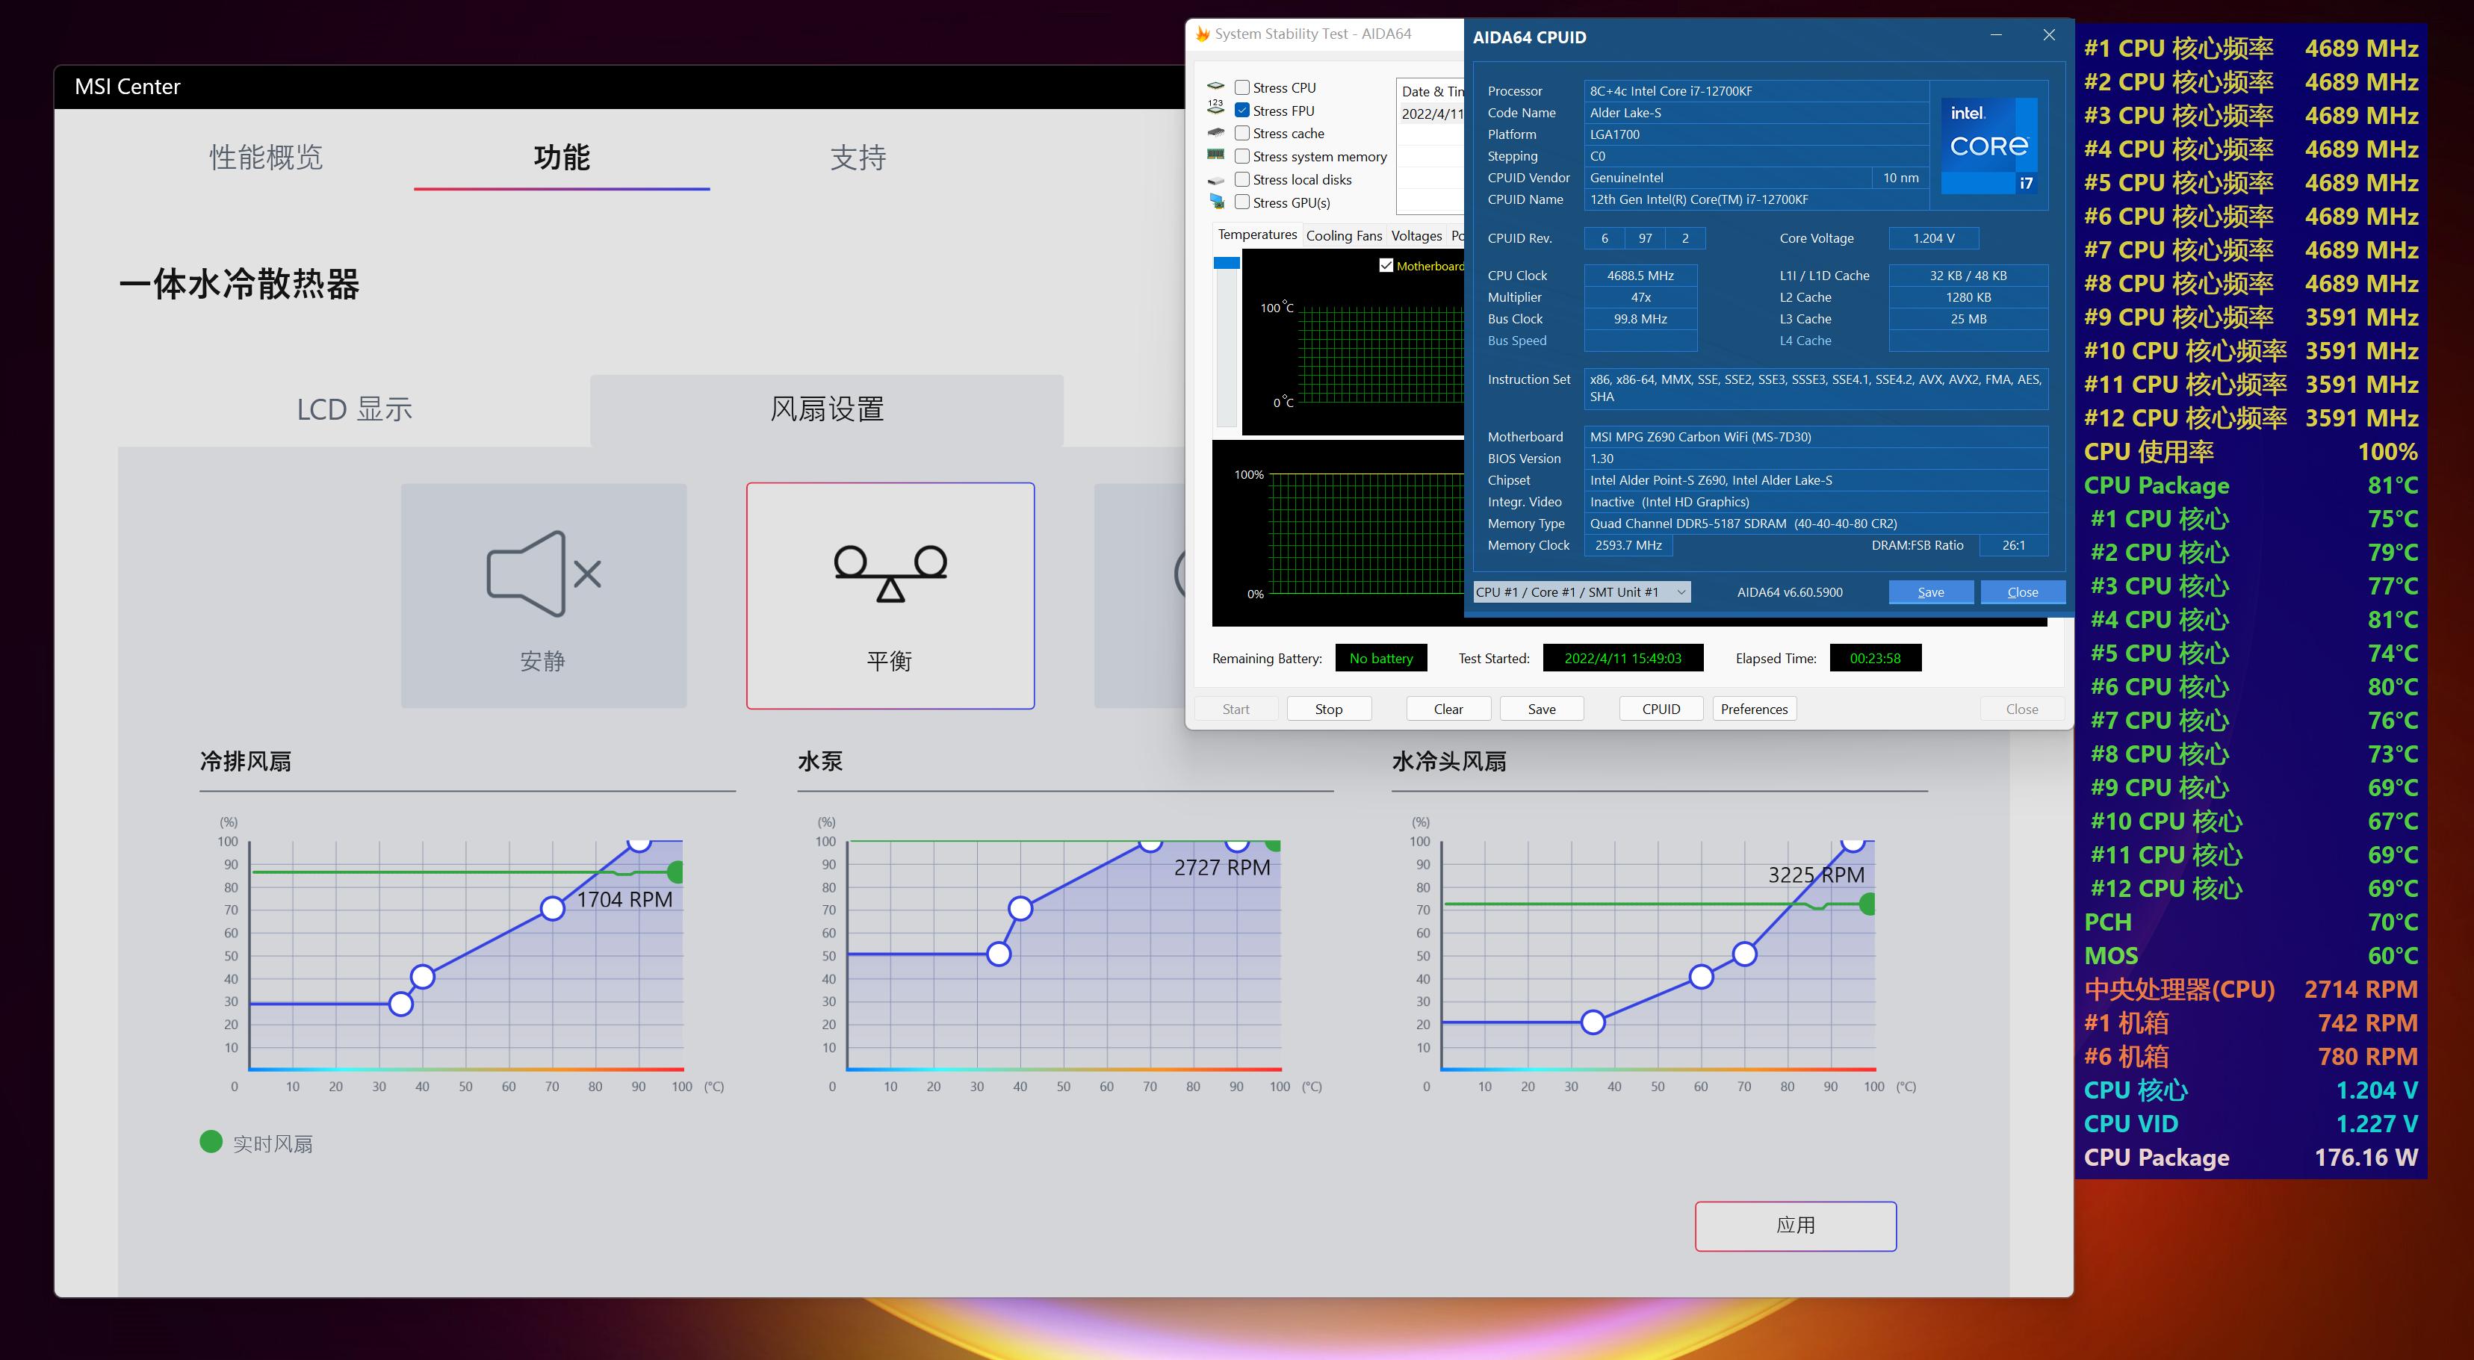Click the Stress GPU monitor icon
This screenshot has width=2474, height=1360.
pyautogui.click(x=1216, y=202)
